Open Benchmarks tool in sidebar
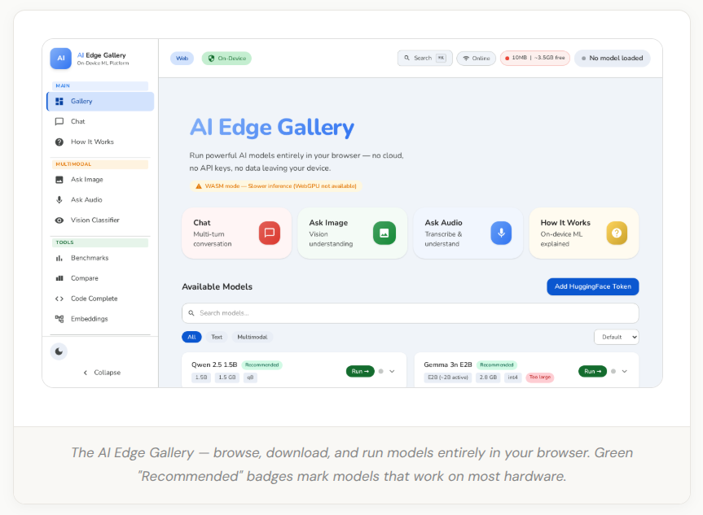The image size is (703, 515). pyautogui.click(x=100, y=258)
